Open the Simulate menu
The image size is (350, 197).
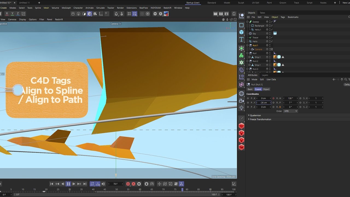100,8
